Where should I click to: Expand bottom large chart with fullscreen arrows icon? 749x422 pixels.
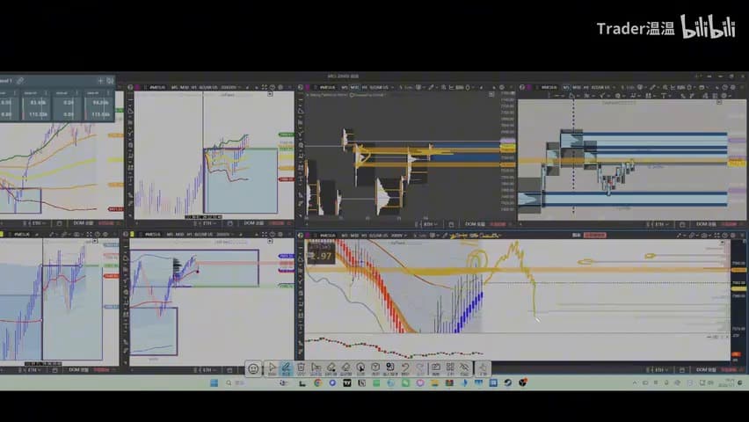pyautogui.click(x=716, y=235)
